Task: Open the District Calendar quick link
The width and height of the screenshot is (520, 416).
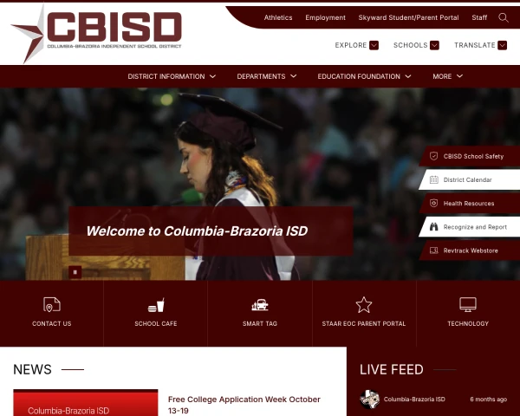Action: (470, 179)
